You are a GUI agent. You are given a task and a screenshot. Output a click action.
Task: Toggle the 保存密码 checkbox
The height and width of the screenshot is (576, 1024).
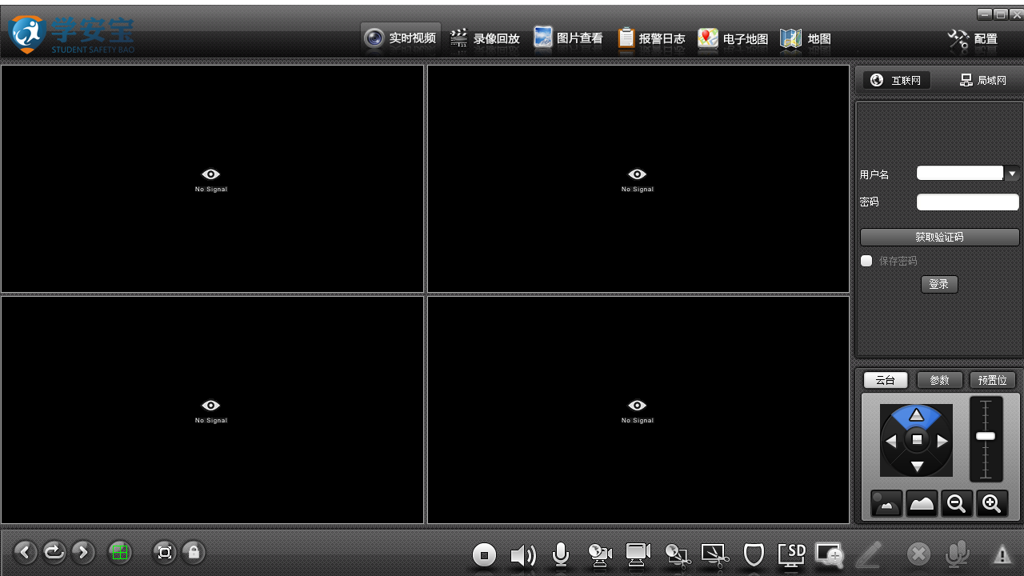pos(866,261)
